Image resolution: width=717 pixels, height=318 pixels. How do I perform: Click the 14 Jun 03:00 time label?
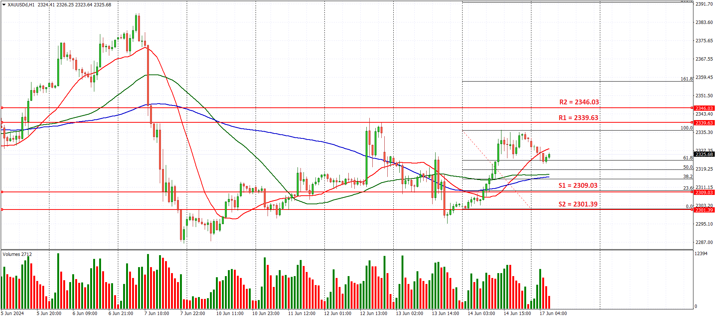(x=481, y=314)
